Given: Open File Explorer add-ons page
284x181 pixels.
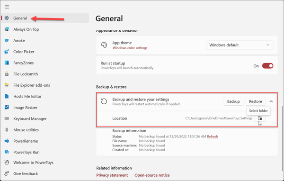Looking at the screenshot, I should pos(45,85).
